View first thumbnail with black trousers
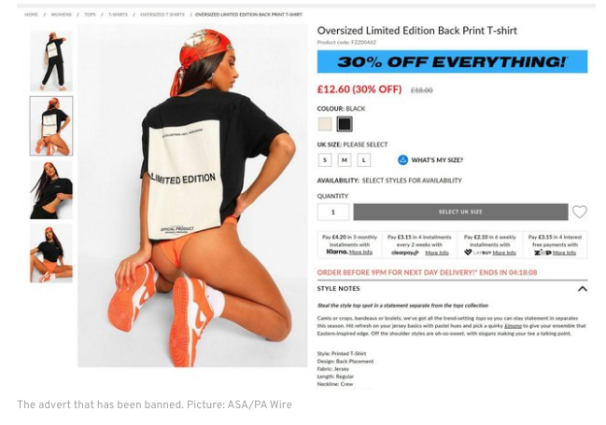Viewport: 606px width, 425px height. click(51, 62)
